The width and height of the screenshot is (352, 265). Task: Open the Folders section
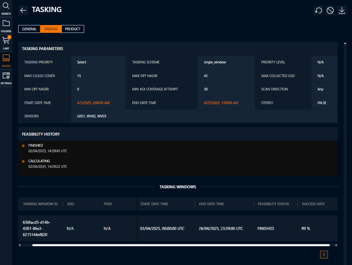6,26
